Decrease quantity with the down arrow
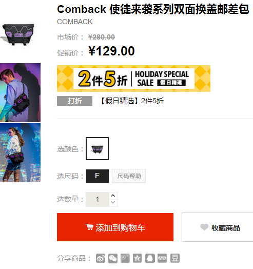253x269 pixels. tap(113, 202)
